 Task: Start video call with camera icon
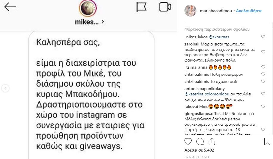tap(165, 7)
